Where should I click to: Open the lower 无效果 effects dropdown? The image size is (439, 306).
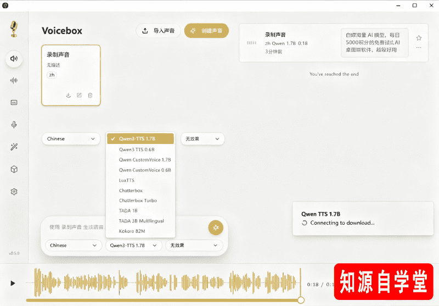(194, 246)
